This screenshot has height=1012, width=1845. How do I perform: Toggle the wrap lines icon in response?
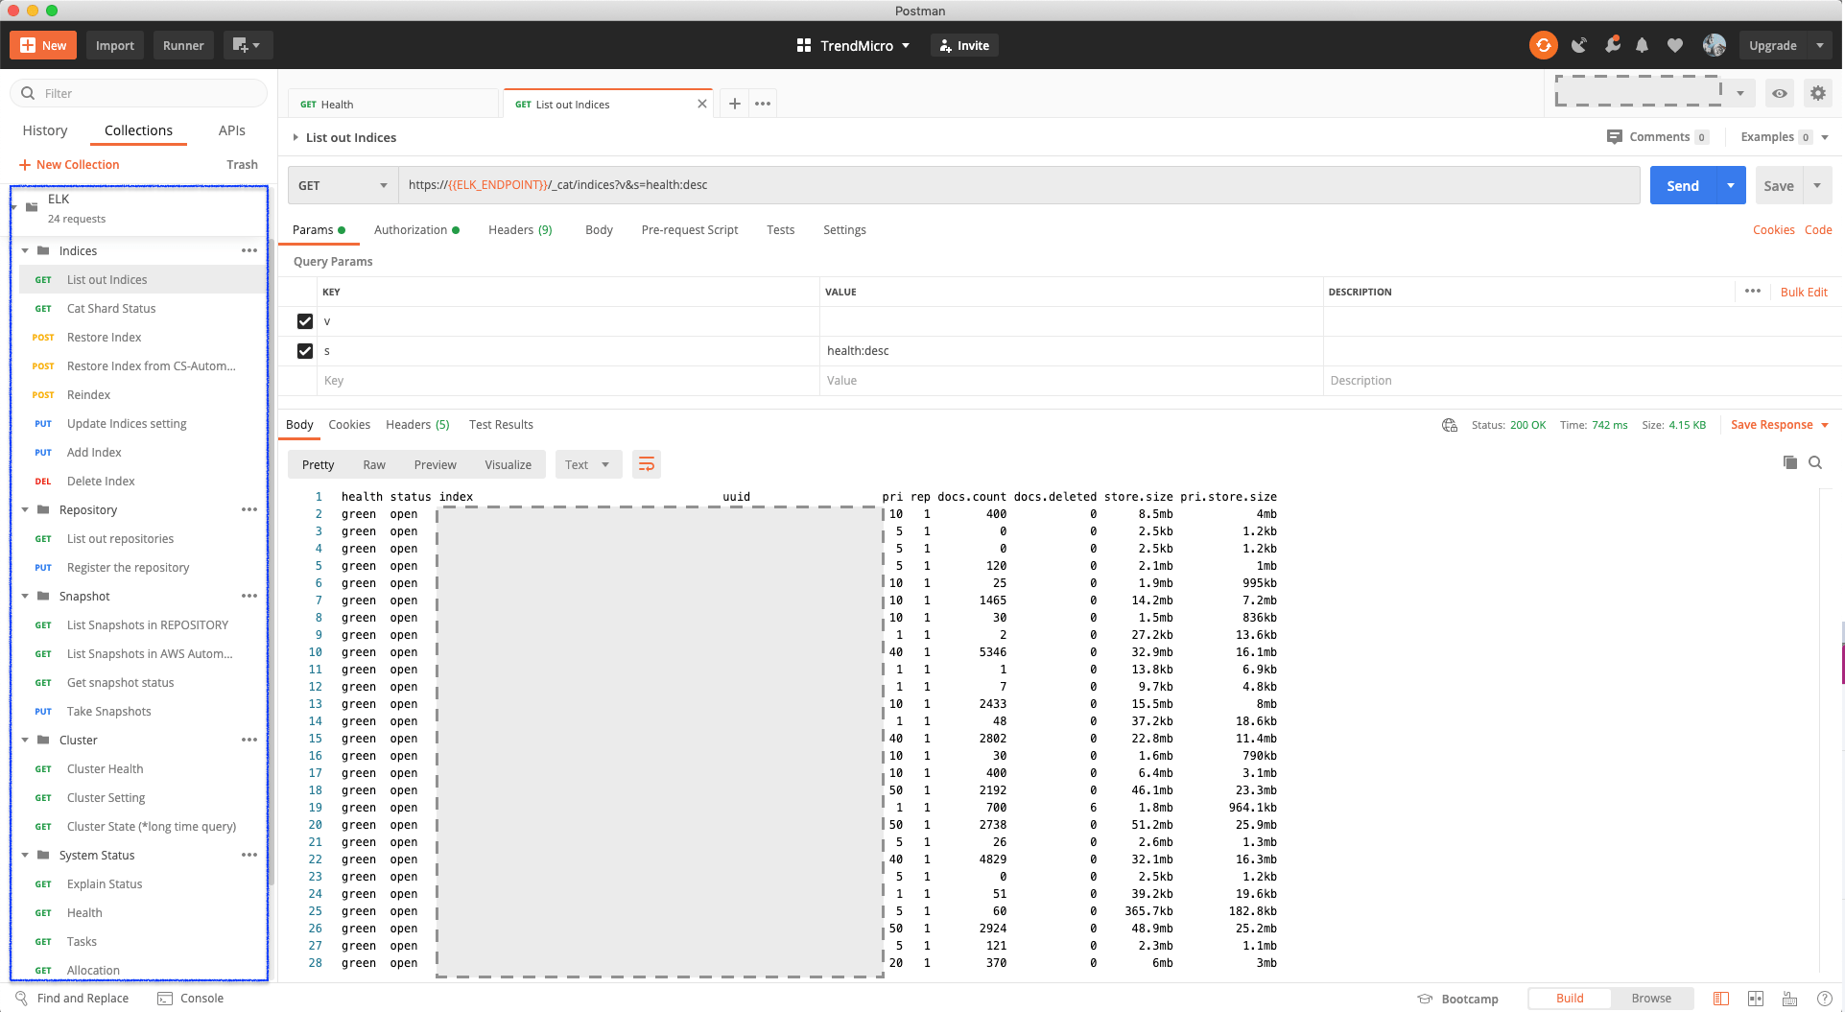pyautogui.click(x=647, y=465)
